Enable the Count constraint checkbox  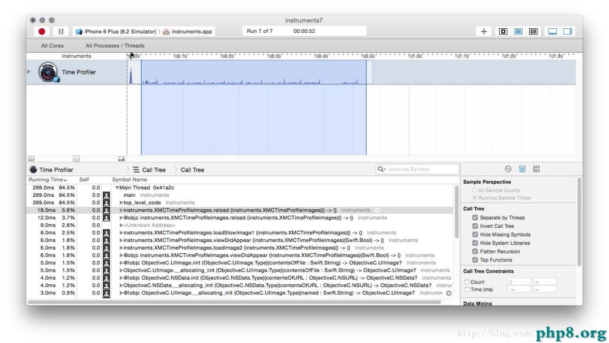467,281
